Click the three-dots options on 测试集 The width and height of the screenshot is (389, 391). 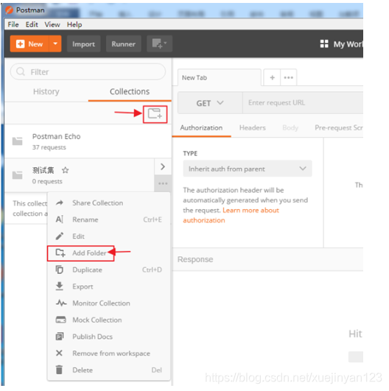[163, 183]
